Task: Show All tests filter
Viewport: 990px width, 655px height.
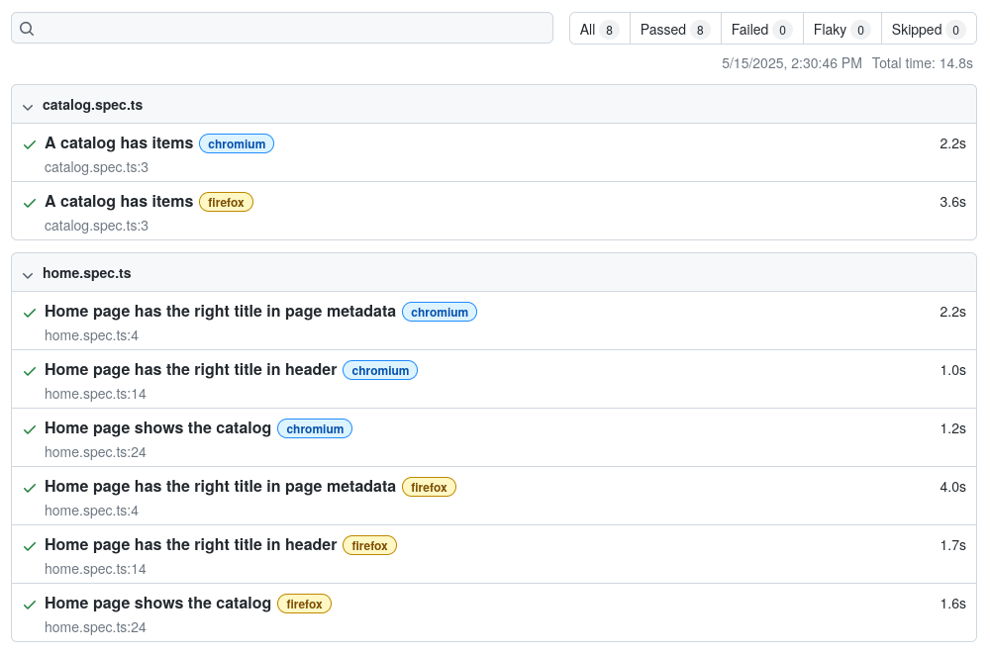Action: (x=599, y=30)
